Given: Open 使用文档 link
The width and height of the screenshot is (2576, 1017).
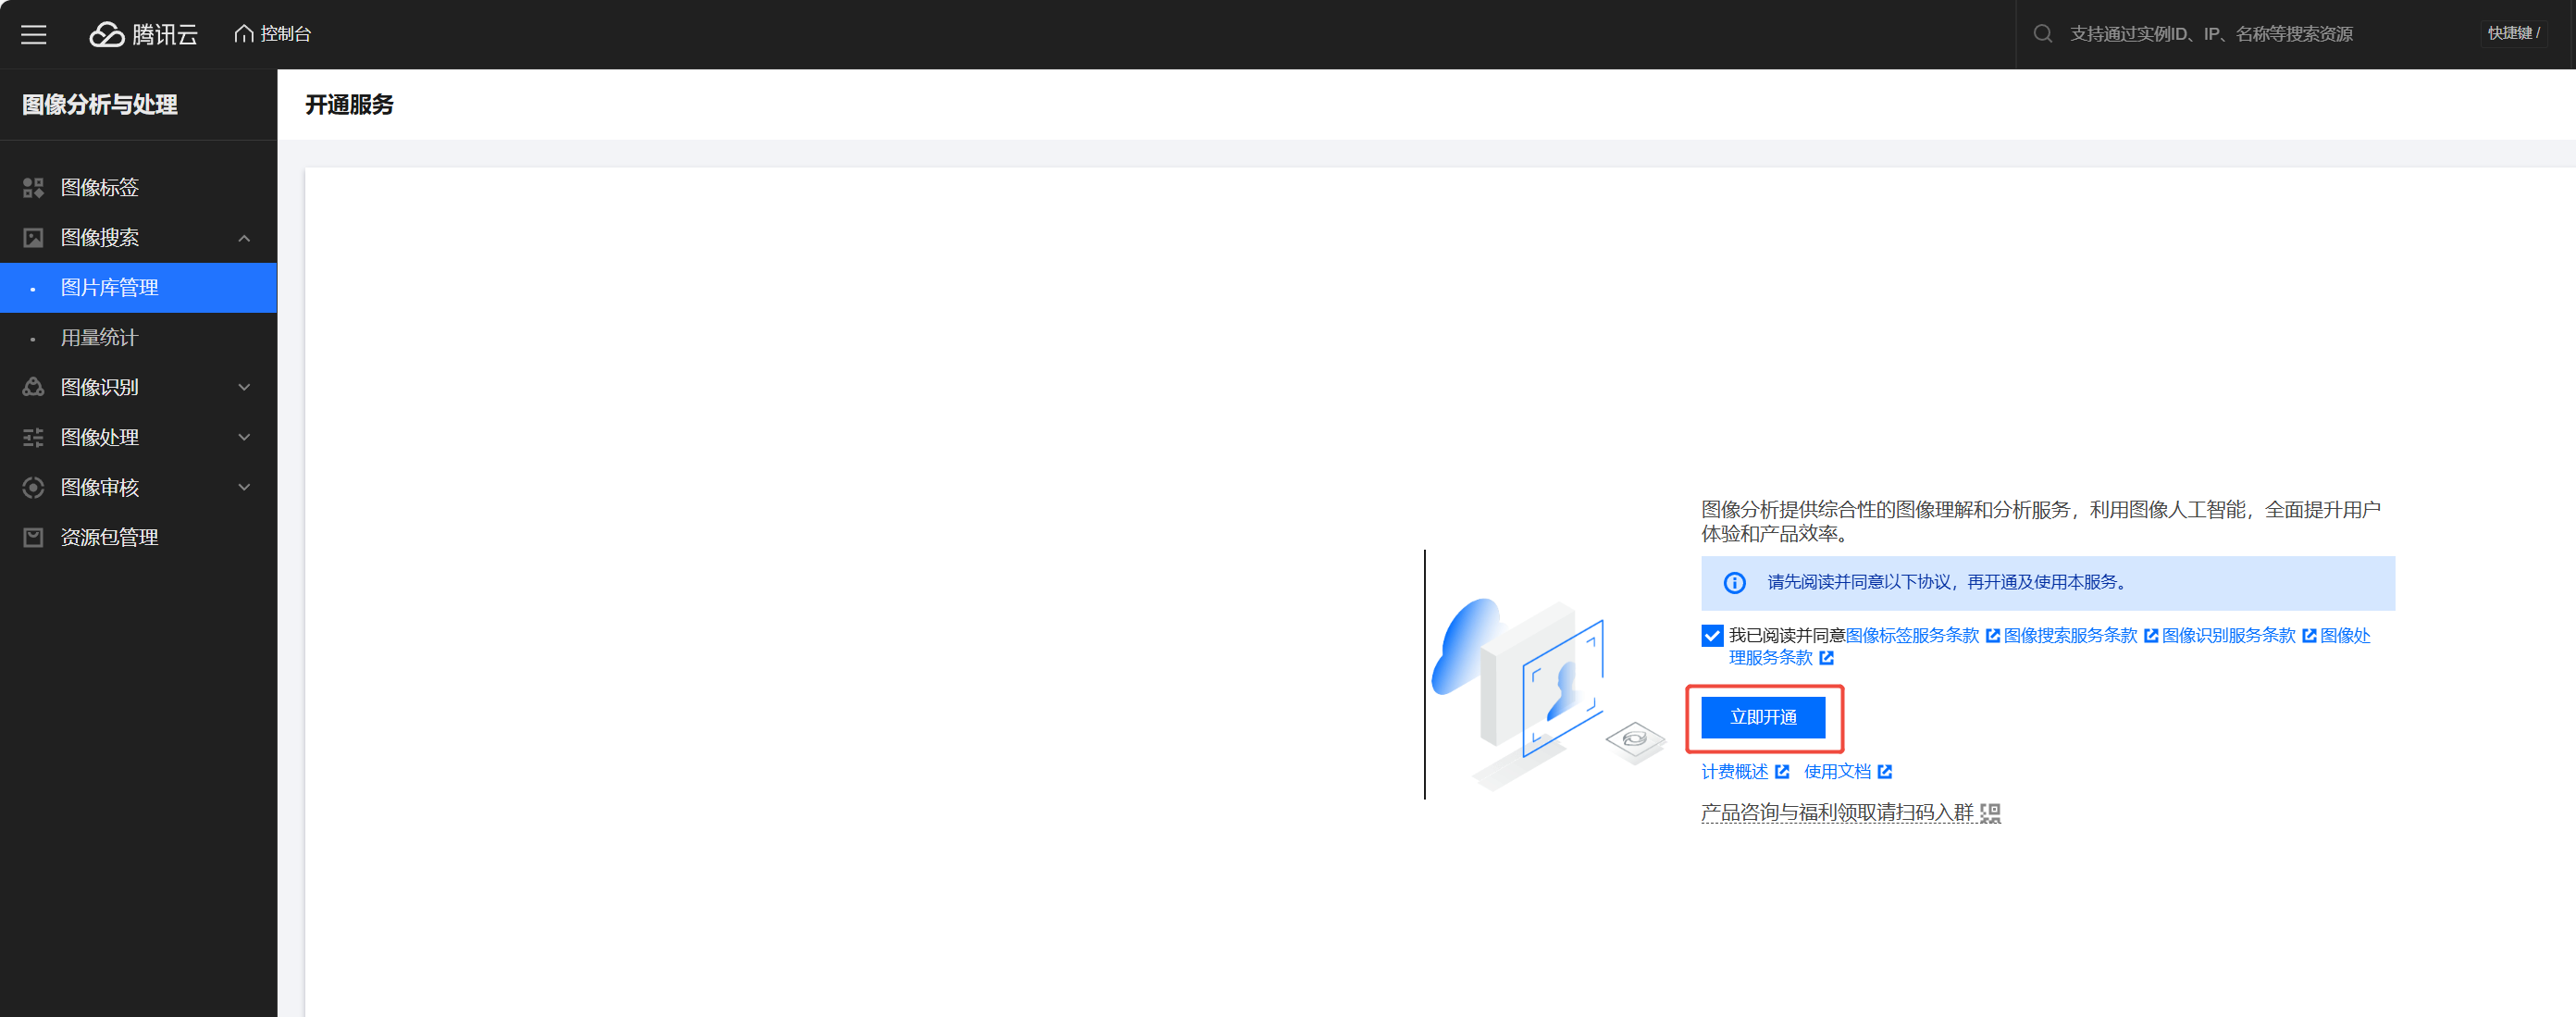Looking at the screenshot, I should (x=1837, y=772).
